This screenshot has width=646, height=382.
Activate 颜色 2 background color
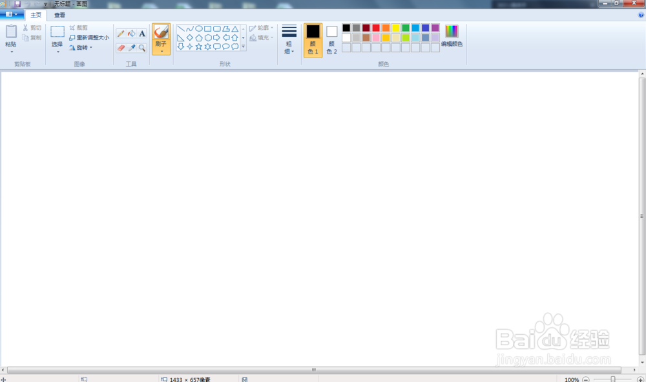coord(331,40)
